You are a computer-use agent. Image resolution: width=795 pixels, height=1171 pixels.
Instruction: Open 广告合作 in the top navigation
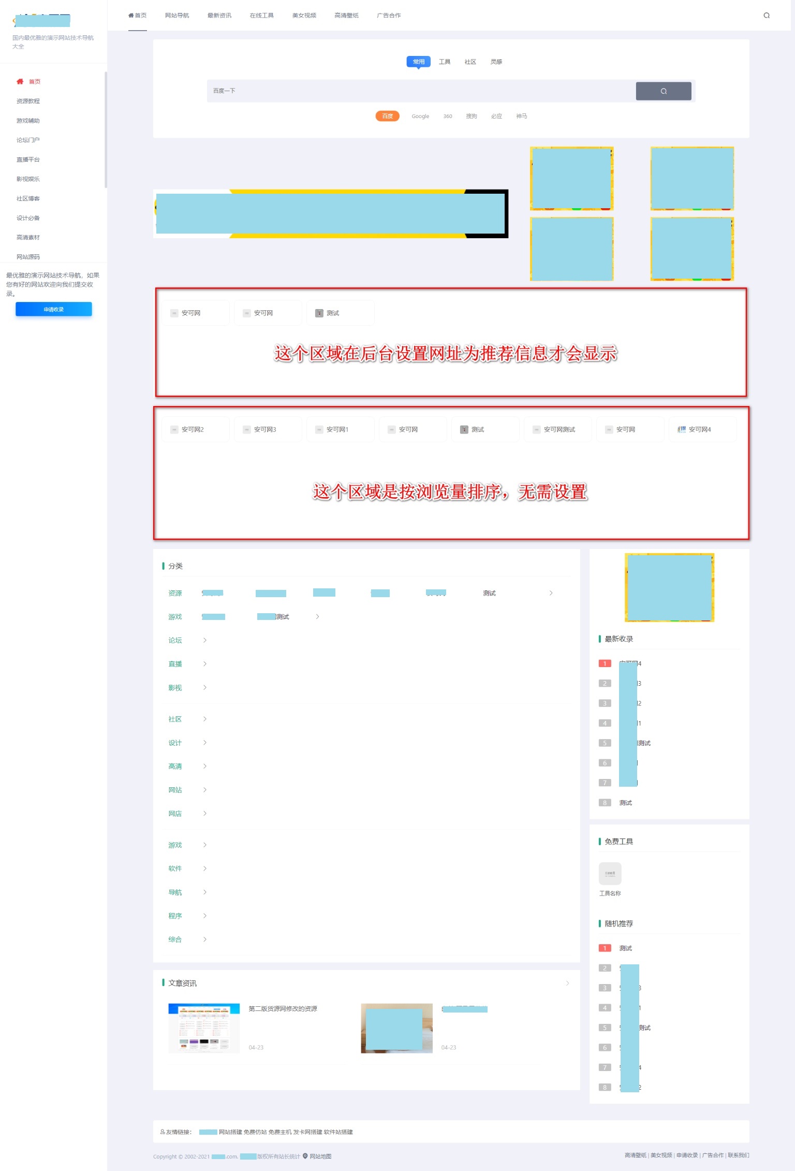click(x=389, y=16)
